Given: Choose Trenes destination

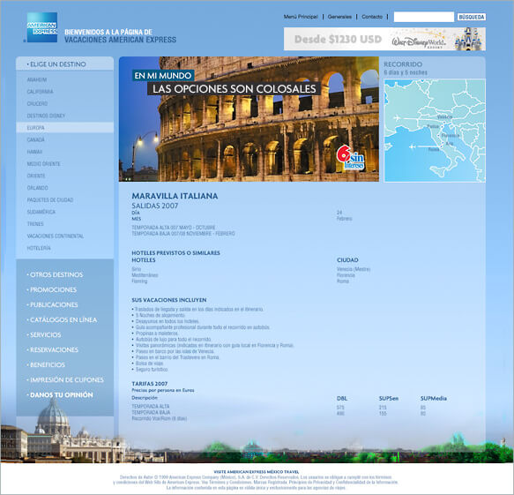Looking at the screenshot, I should 35,224.
